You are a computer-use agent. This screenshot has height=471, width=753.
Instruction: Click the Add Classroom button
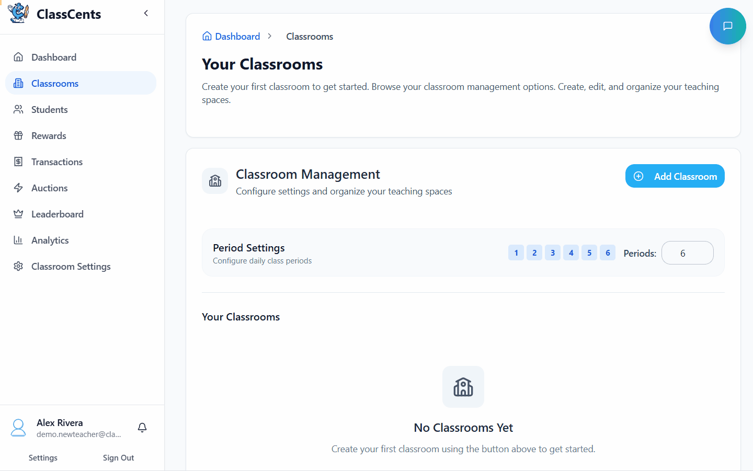point(675,176)
